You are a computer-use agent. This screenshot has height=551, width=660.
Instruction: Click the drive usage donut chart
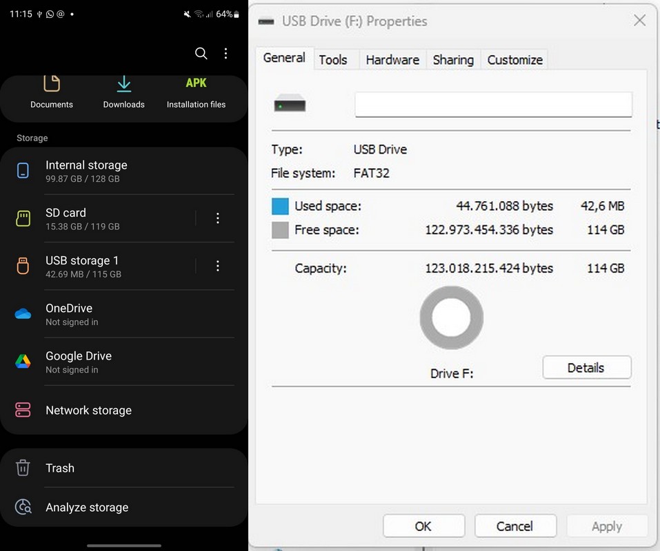tap(451, 318)
